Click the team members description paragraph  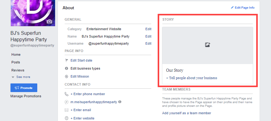pyautogui.click(x=207, y=102)
